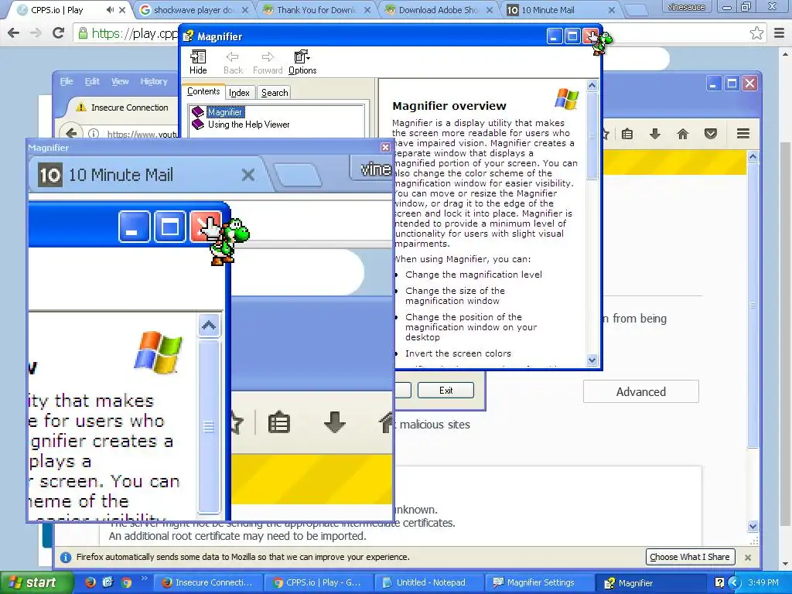Switch to Insecure Connection taskbar button

click(207, 582)
